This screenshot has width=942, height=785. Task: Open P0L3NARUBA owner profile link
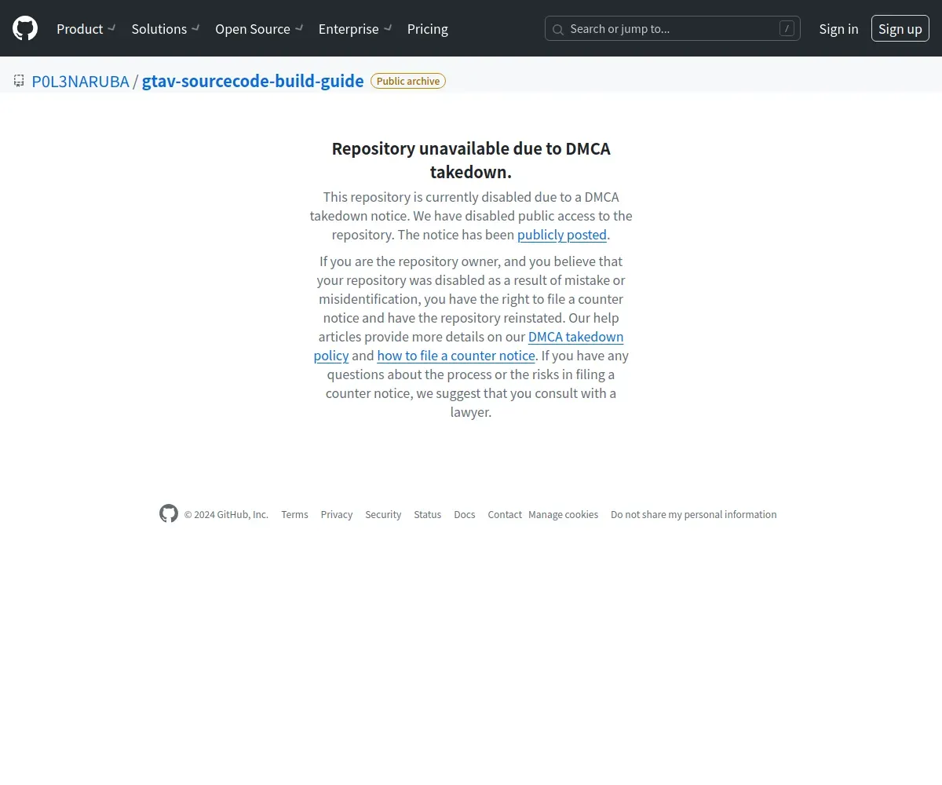[x=80, y=81]
